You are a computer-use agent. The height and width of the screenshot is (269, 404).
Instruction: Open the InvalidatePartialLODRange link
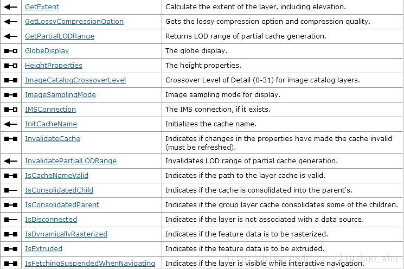tap(70, 161)
